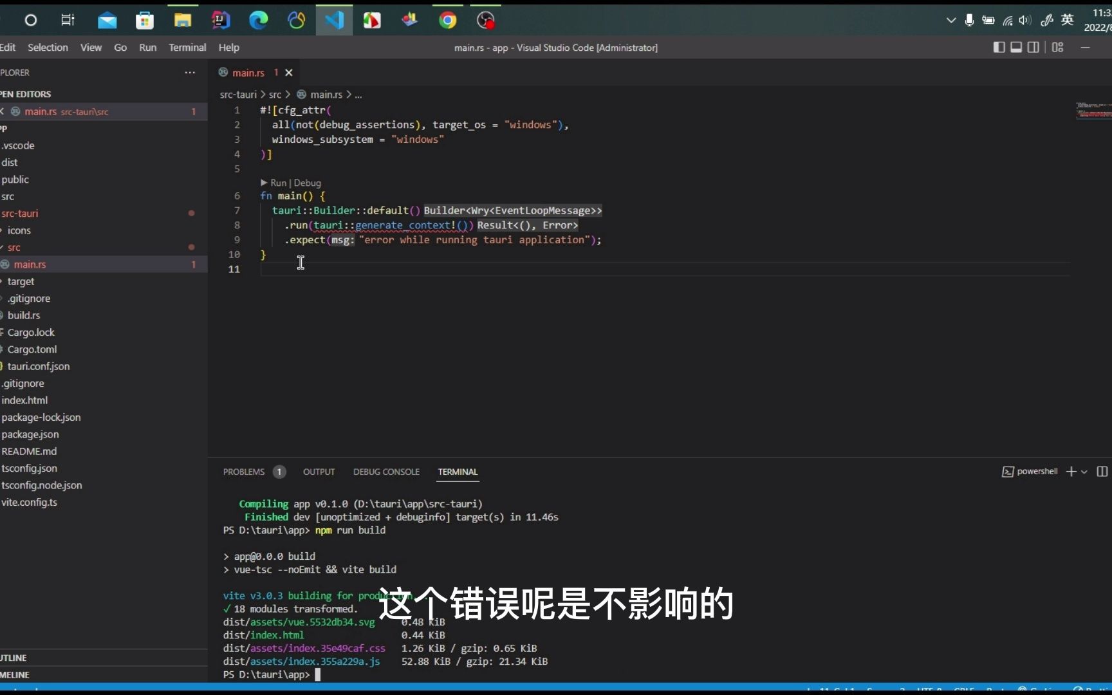Open the Mail app on the taskbar
The height and width of the screenshot is (695, 1112).
(107, 21)
